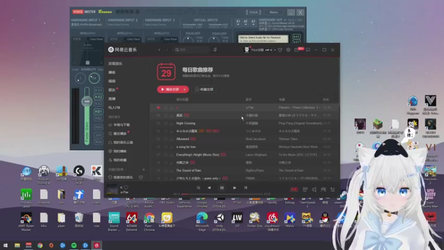Seek using the song progress bar
444x250 pixels.
(221, 194)
